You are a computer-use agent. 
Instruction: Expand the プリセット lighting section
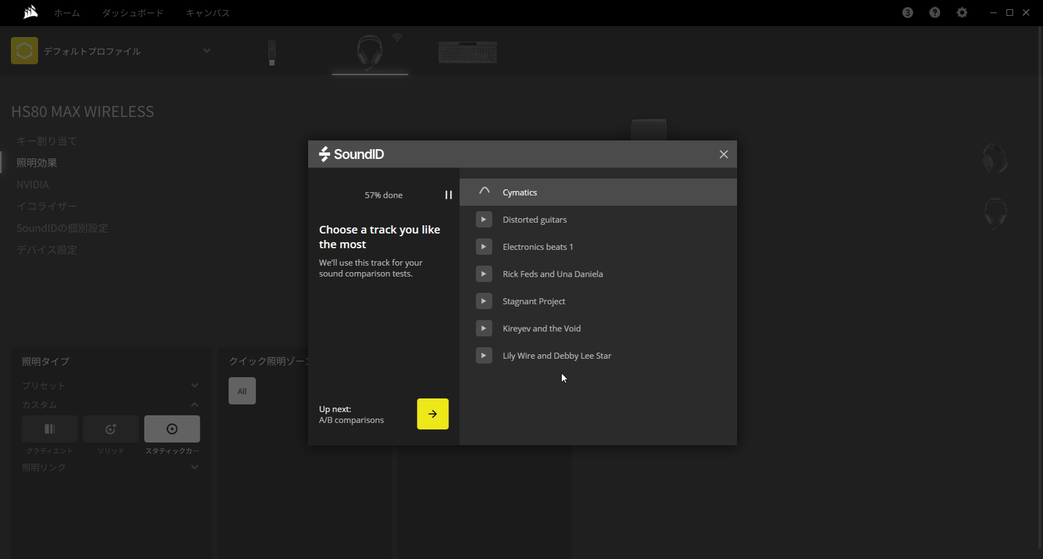click(x=194, y=385)
